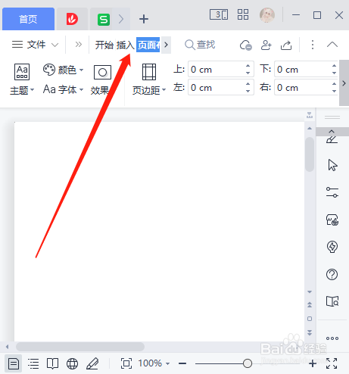This screenshot has height=374, width=349.
Task: Click the cloud sync status icon
Action: pyautogui.click(x=246, y=45)
